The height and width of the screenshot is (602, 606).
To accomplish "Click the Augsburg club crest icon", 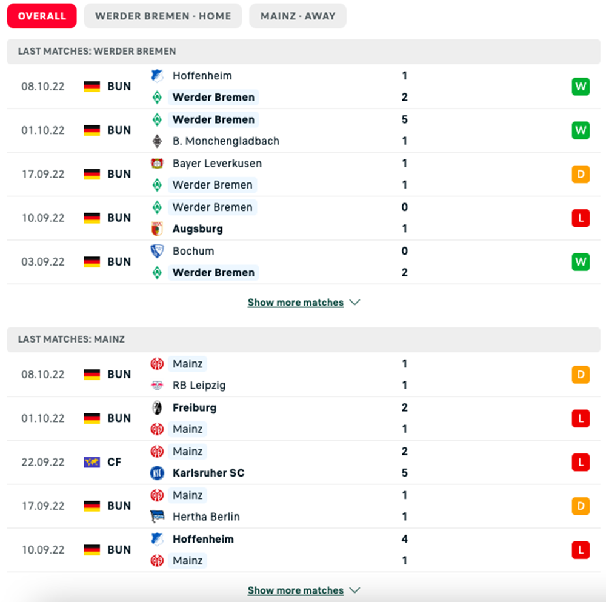I will 157,229.
